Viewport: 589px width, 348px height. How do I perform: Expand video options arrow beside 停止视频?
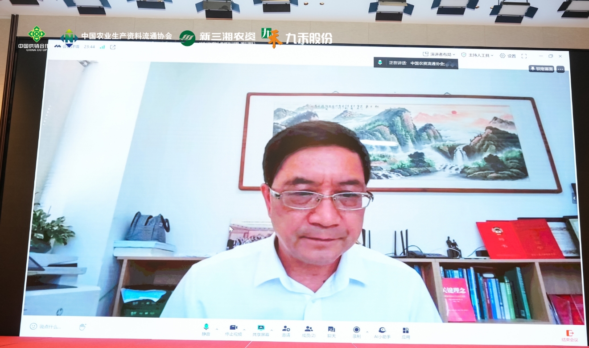click(x=244, y=330)
